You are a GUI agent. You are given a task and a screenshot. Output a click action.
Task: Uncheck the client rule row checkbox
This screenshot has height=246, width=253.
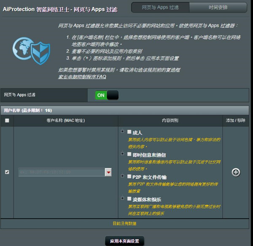7,172
